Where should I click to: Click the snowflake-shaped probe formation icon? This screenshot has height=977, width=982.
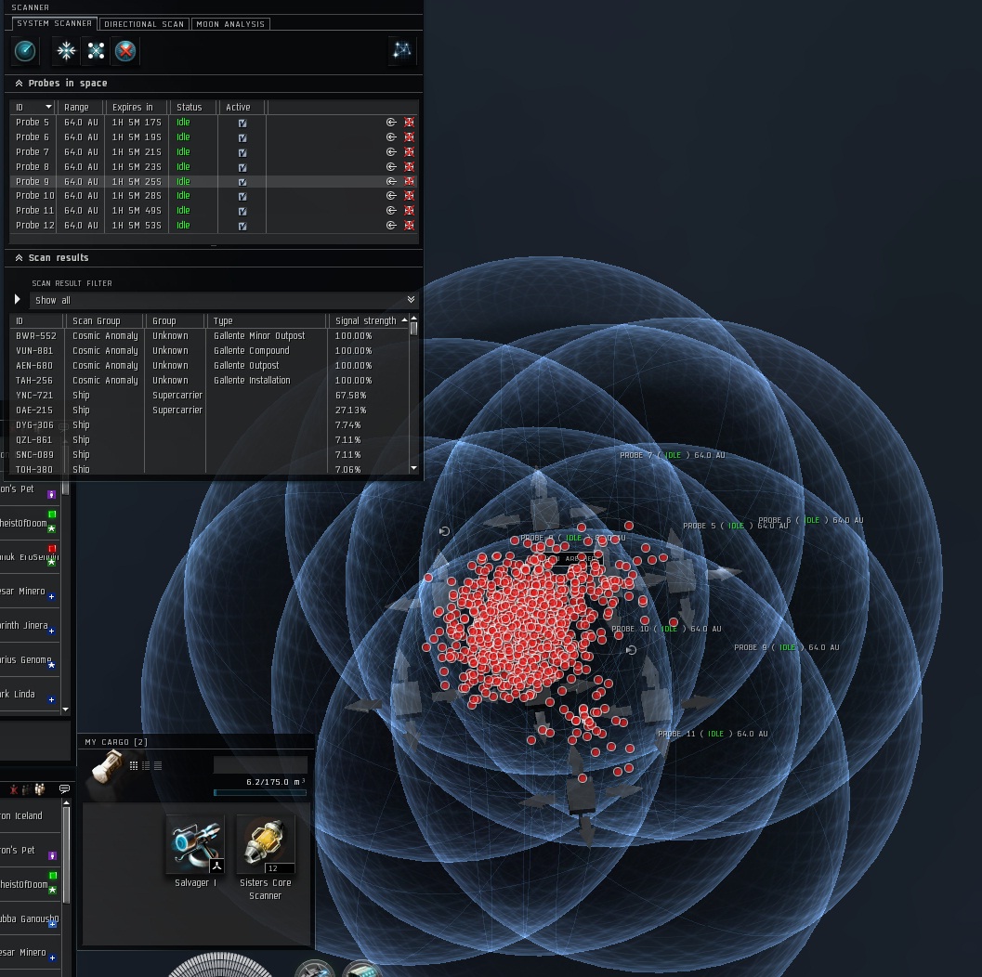(x=66, y=51)
